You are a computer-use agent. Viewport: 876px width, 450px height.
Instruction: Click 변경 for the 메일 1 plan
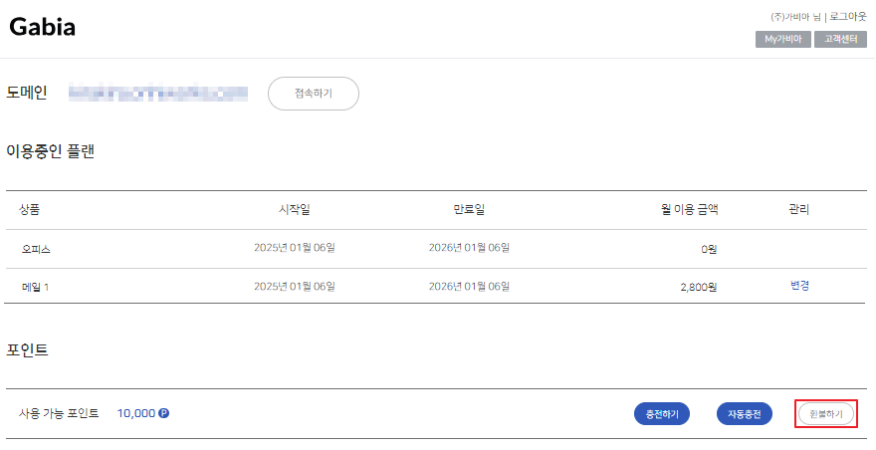click(799, 286)
